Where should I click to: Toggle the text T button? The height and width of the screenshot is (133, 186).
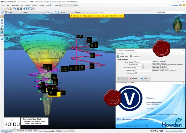tap(55, 12)
